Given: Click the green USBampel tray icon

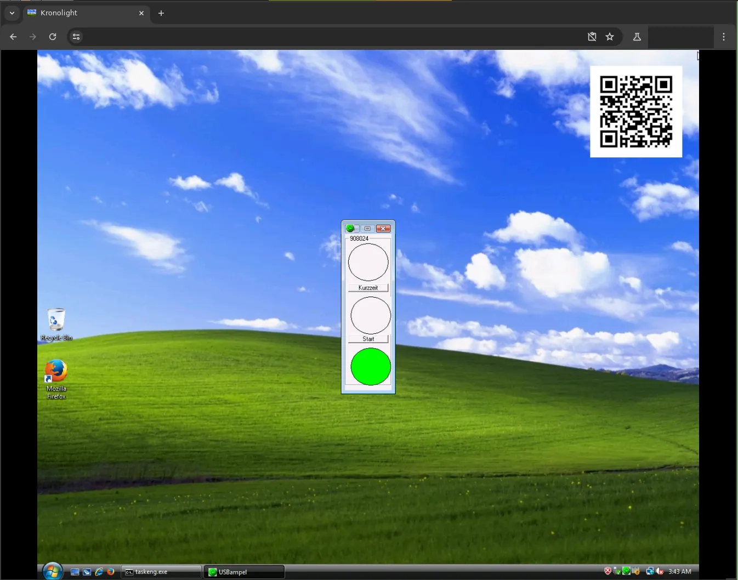Looking at the screenshot, I should click(x=626, y=571).
